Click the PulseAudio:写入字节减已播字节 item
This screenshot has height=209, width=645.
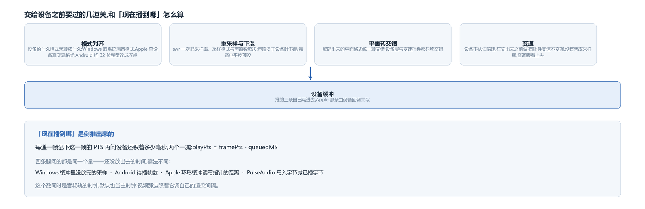point(285,173)
